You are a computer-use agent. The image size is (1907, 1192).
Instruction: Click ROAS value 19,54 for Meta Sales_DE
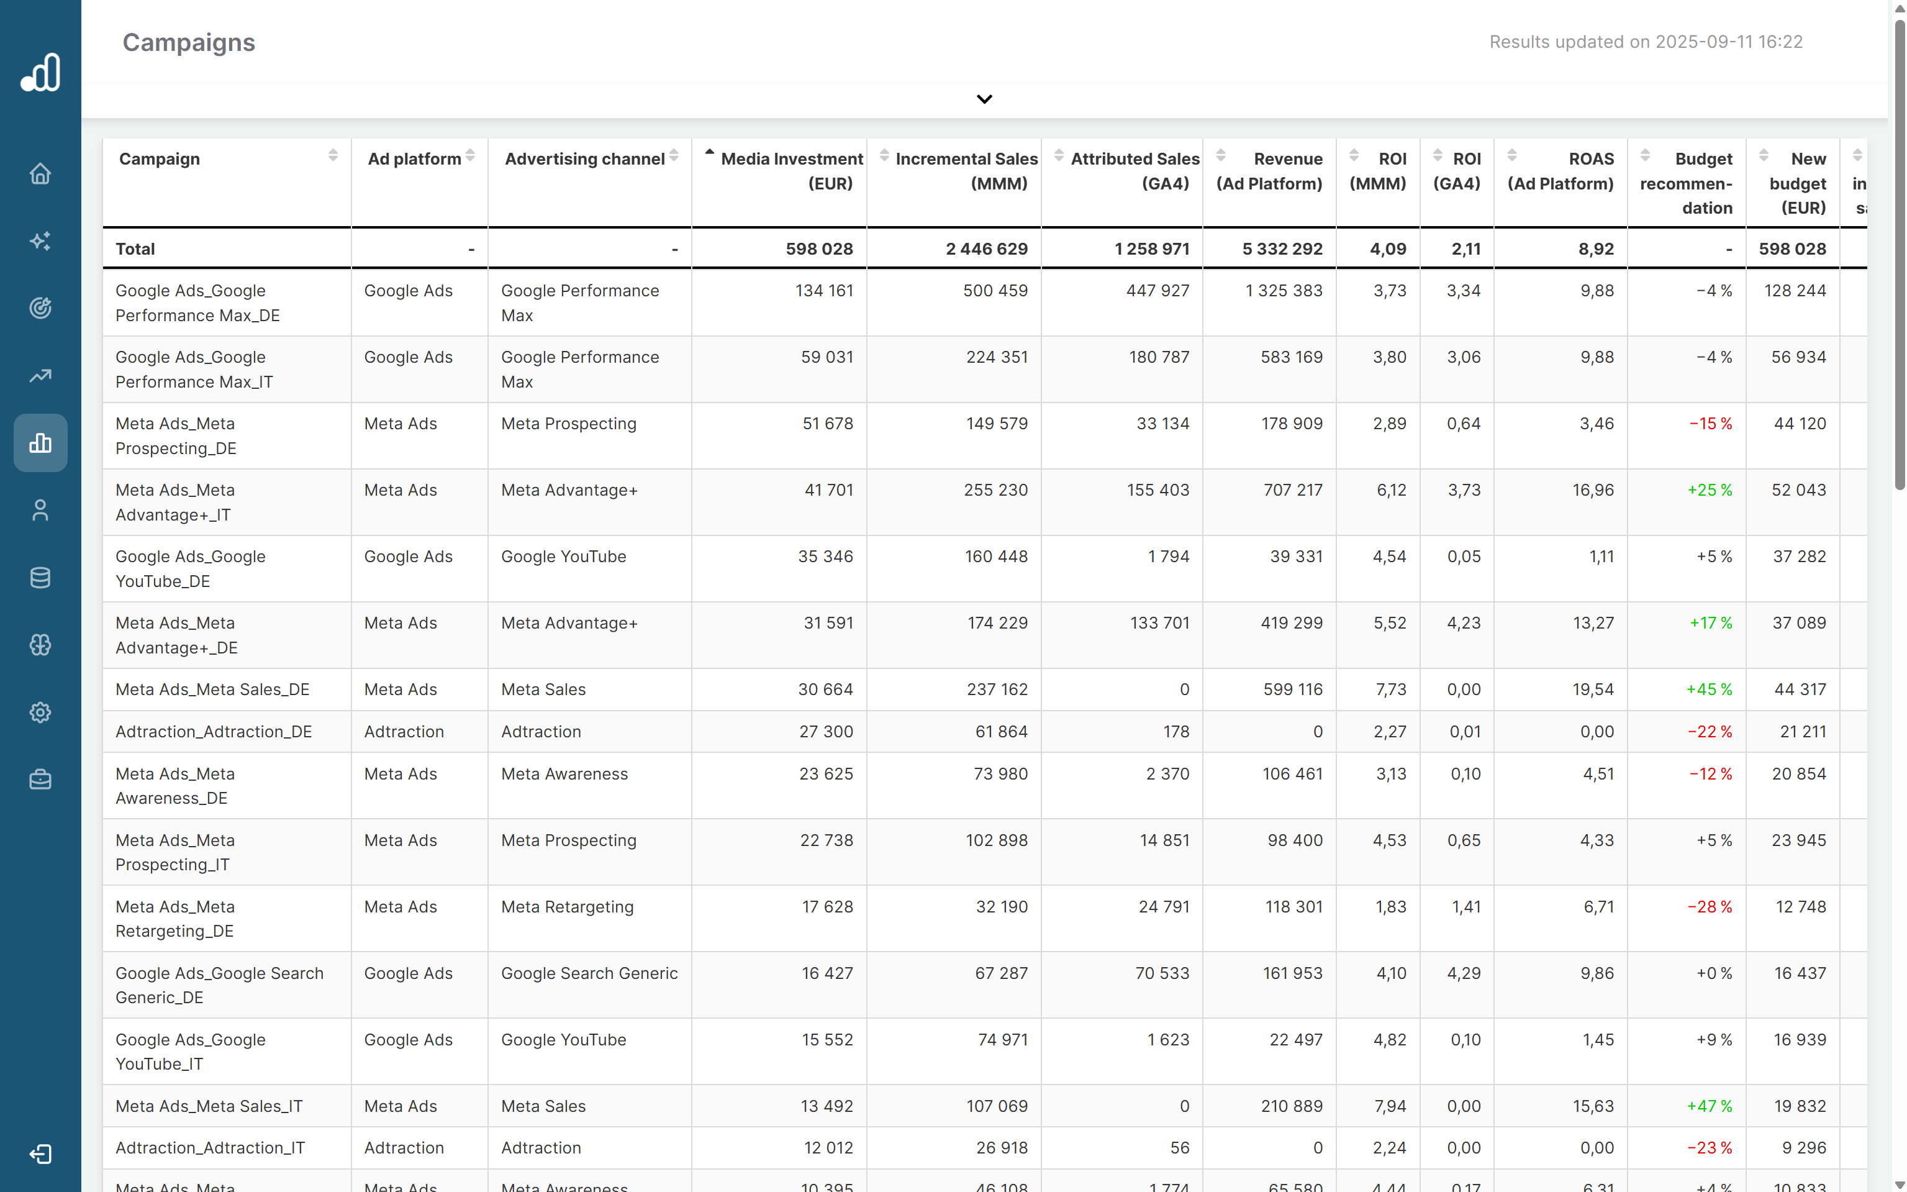(x=1593, y=690)
